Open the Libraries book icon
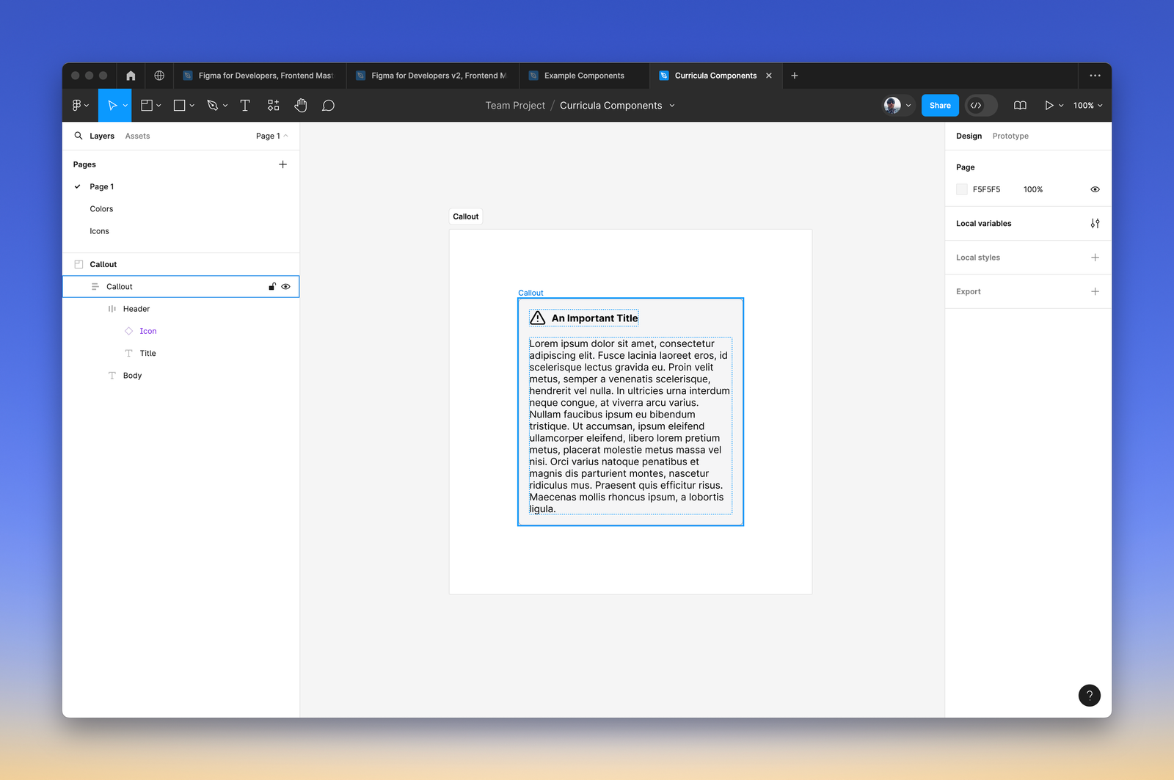1174x780 pixels. coord(1020,106)
